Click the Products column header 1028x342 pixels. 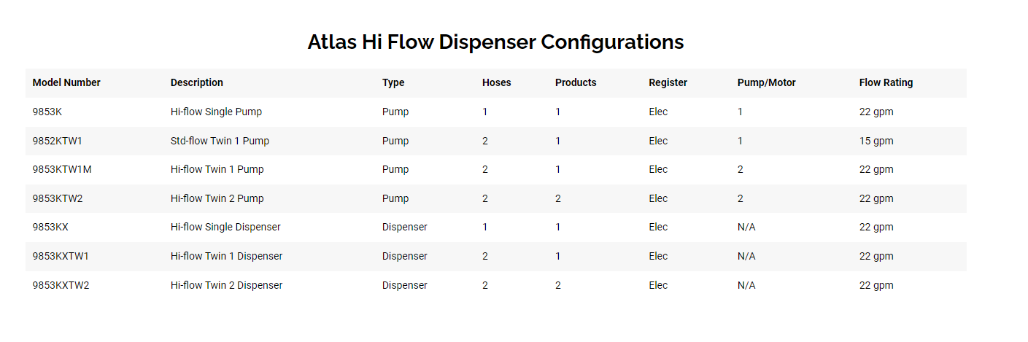(576, 83)
